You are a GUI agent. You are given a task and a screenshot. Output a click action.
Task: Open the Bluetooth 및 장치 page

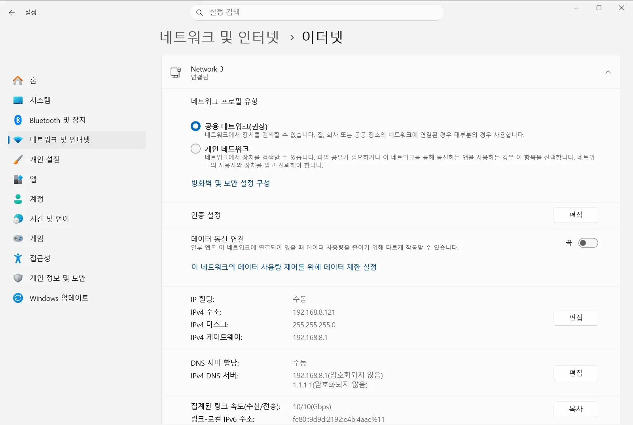pyautogui.click(x=77, y=120)
